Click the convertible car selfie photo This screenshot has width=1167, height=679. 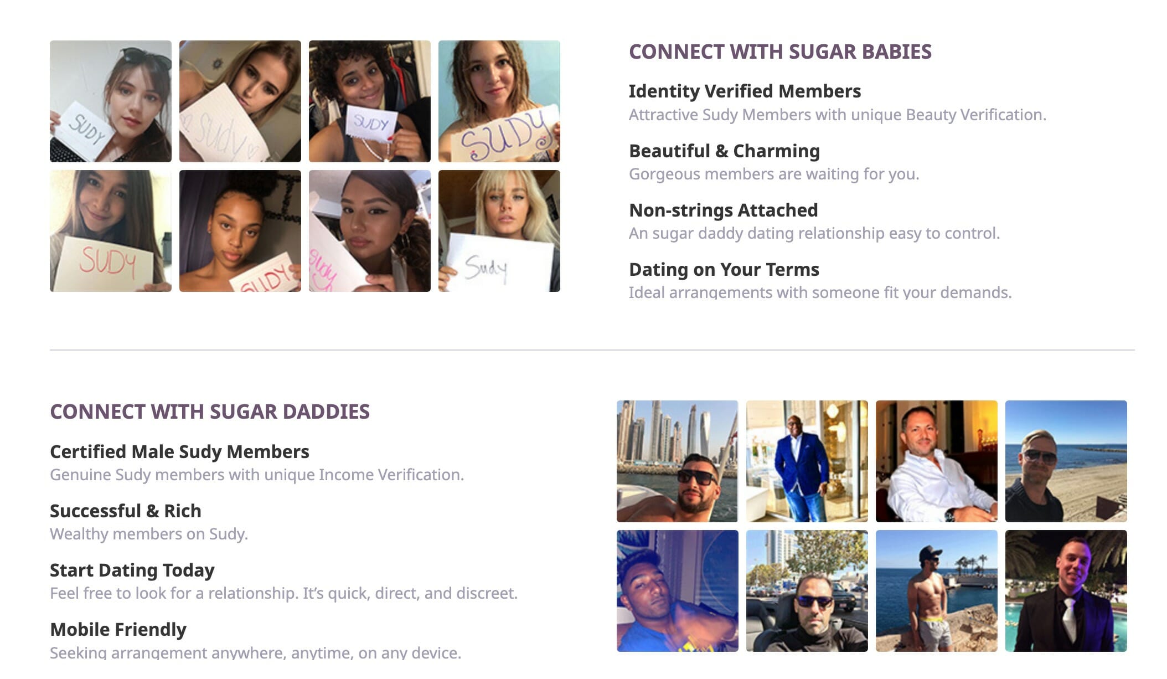point(807,591)
